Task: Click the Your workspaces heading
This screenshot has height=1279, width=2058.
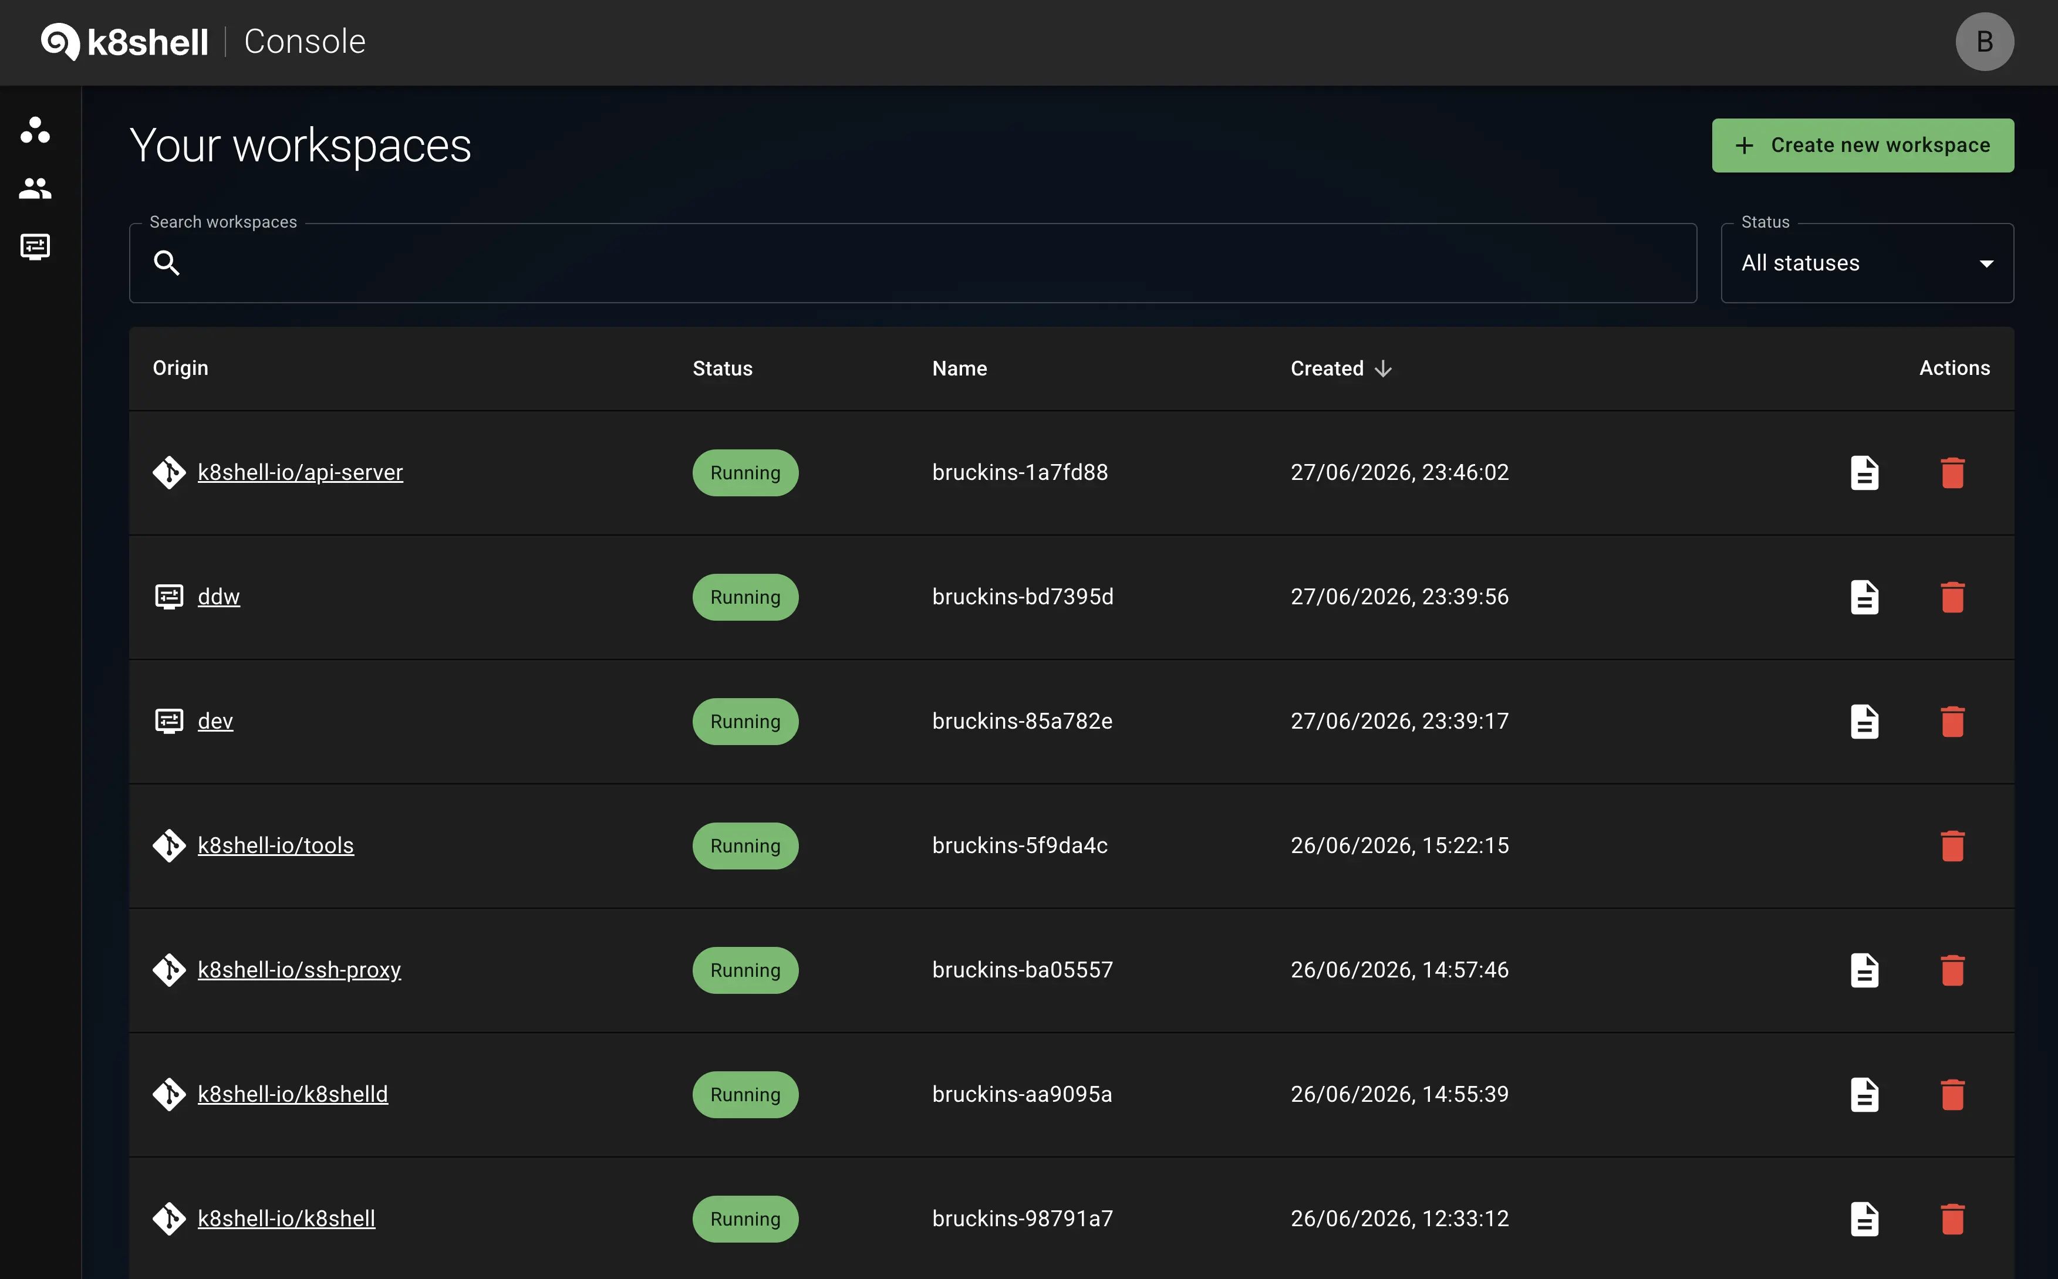Action: (301, 146)
